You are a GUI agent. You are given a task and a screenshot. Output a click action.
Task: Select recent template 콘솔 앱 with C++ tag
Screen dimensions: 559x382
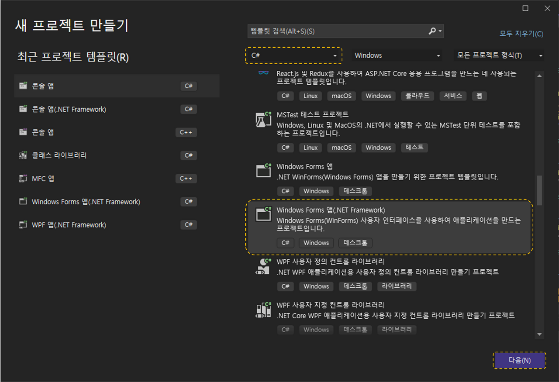click(117, 132)
